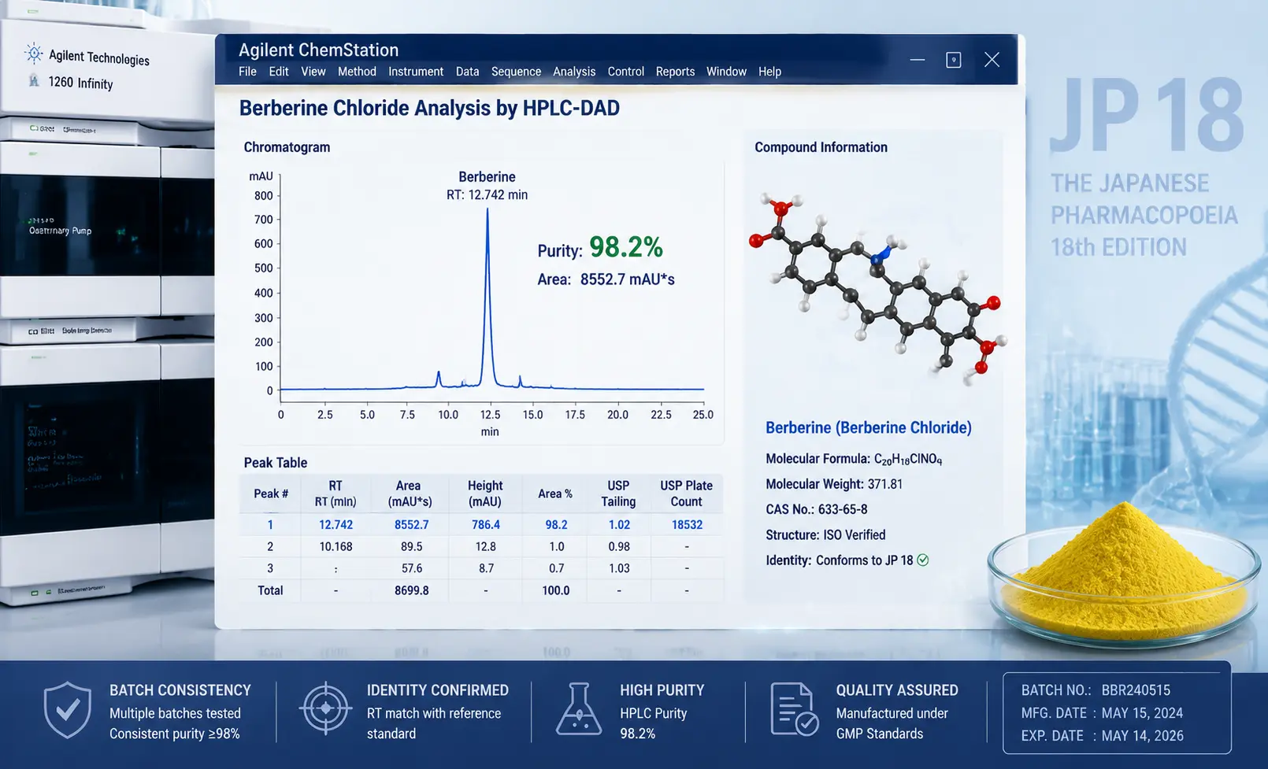Viewport: 1268px width, 769px height.
Task: Open the Sequence menu
Action: [516, 72]
